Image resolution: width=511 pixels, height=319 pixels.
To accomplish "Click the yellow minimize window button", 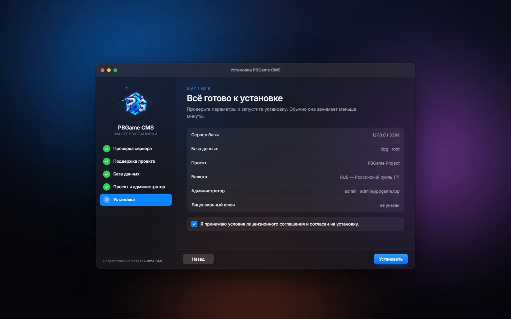I will [109, 70].
